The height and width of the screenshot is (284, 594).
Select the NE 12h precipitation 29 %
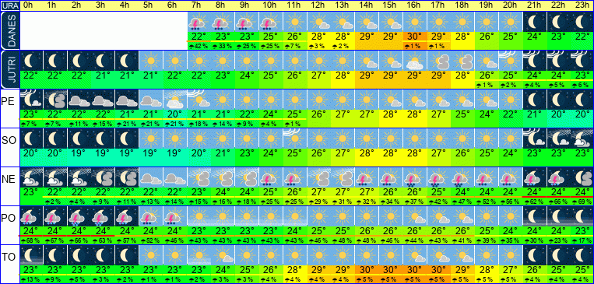coord(318,202)
